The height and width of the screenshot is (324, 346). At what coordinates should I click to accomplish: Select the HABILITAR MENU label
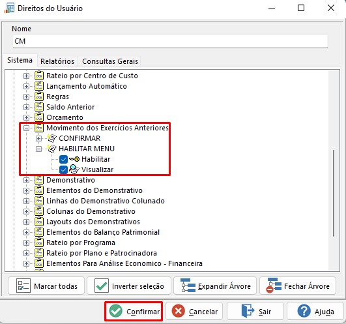pos(87,149)
